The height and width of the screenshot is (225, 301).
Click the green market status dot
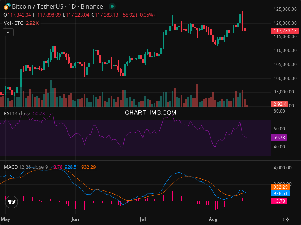pos(112,6)
